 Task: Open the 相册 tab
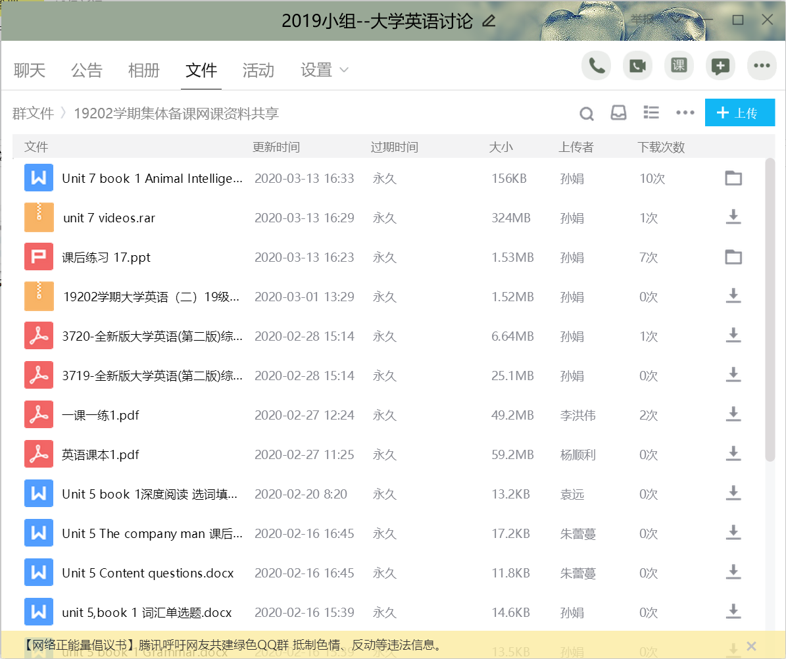pos(144,70)
